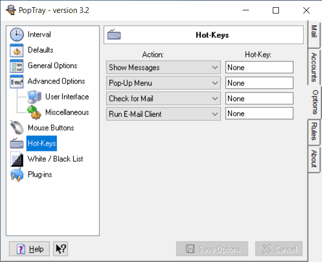The width and height of the screenshot is (322, 262).
Task: Click the What's This help cursor button
Action: pyautogui.click(x=61, y=249)
